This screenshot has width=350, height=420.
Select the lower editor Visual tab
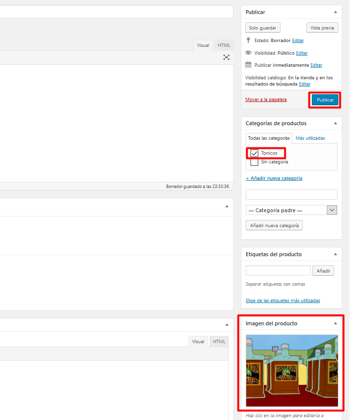pyautogui.click(x=198, y=342)
